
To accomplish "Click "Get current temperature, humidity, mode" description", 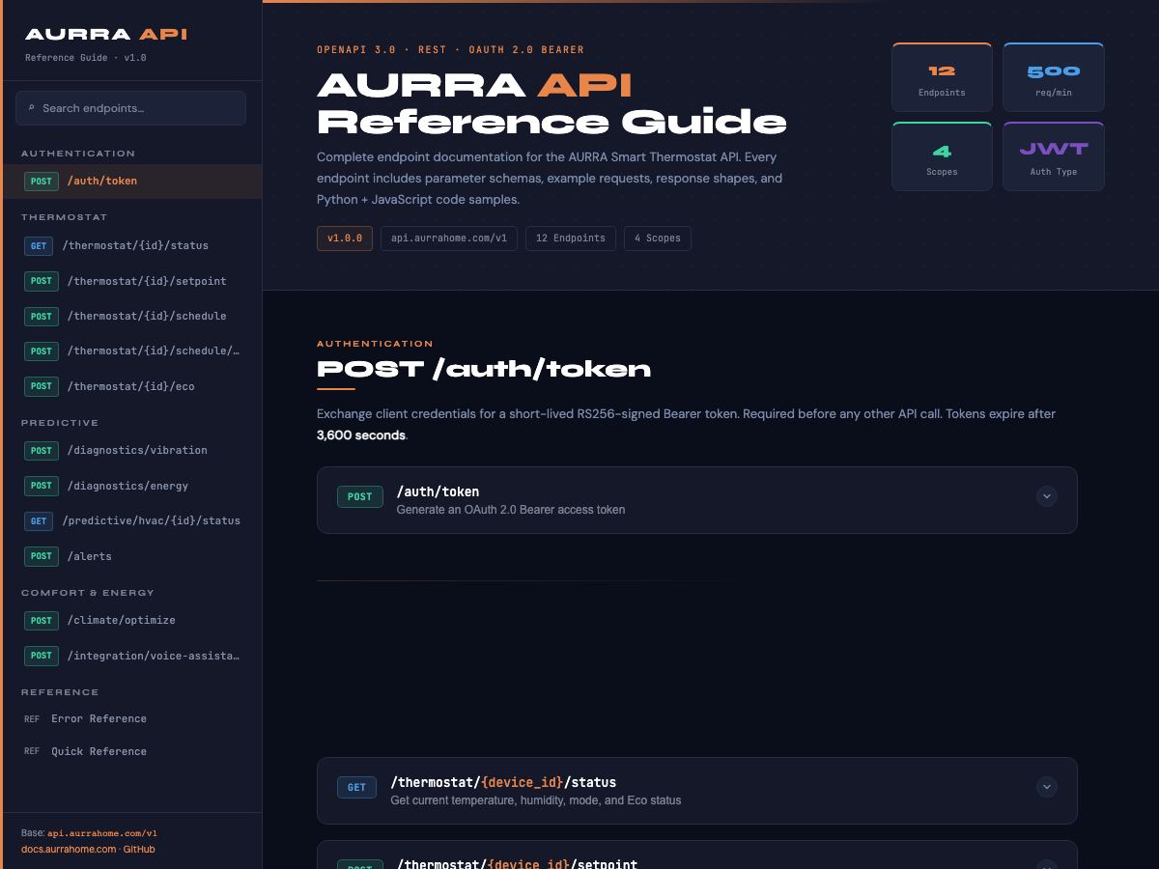I will click(x=535, y=800).
